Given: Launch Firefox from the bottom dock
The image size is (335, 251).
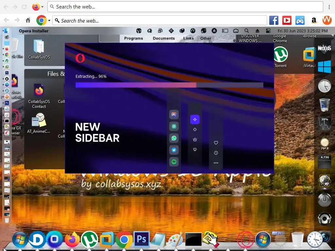Looking at the screenshot, I should tap(72, 239).
